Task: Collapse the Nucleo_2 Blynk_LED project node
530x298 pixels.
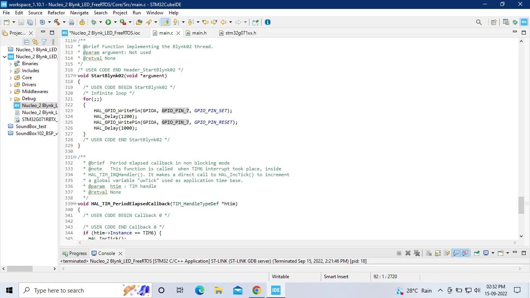Action: [4, 57]
